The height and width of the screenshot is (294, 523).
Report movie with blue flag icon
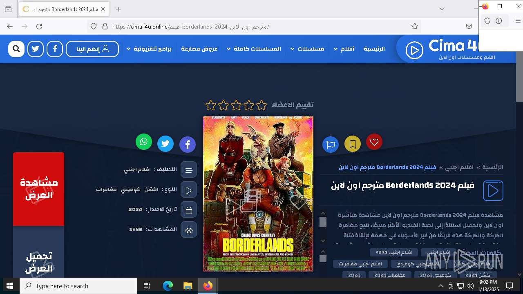pyautogui.click(x=331, y=145)
